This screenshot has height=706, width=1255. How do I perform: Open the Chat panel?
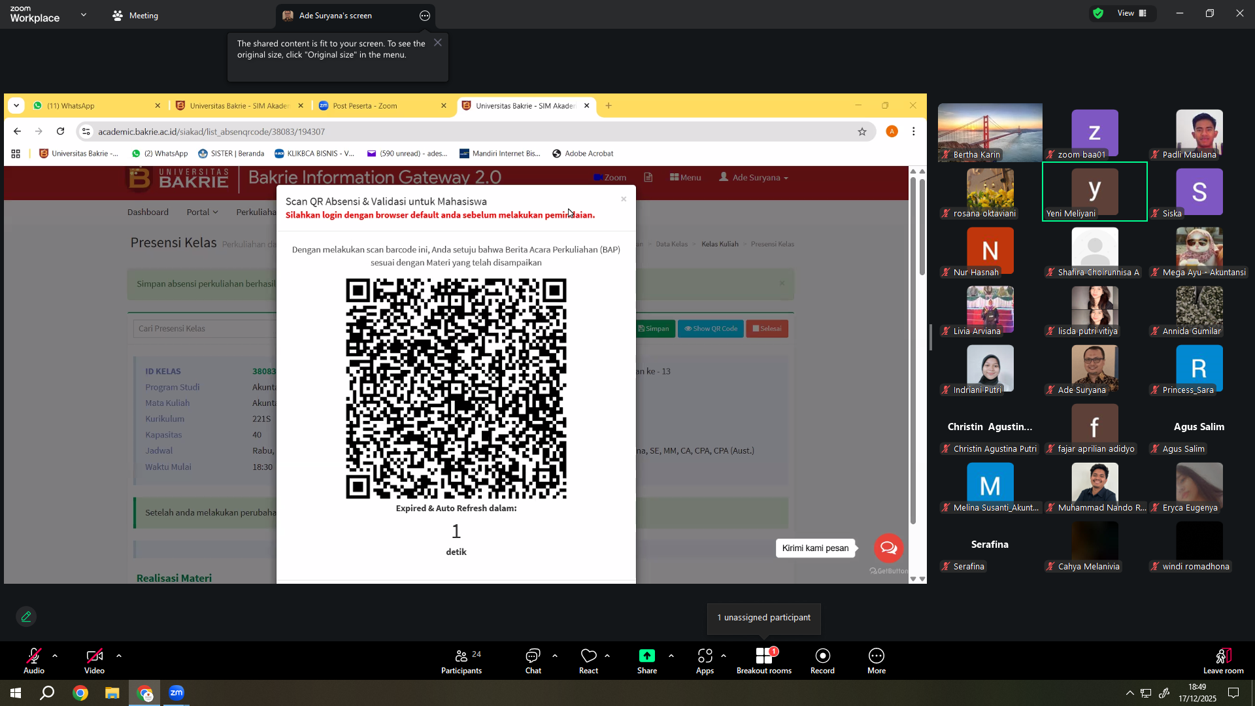533,661
